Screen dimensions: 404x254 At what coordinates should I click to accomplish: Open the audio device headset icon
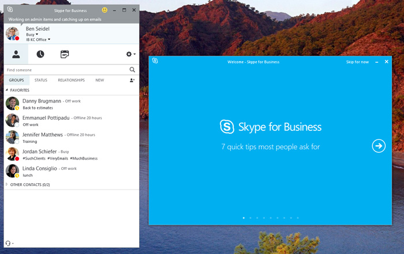8,243
